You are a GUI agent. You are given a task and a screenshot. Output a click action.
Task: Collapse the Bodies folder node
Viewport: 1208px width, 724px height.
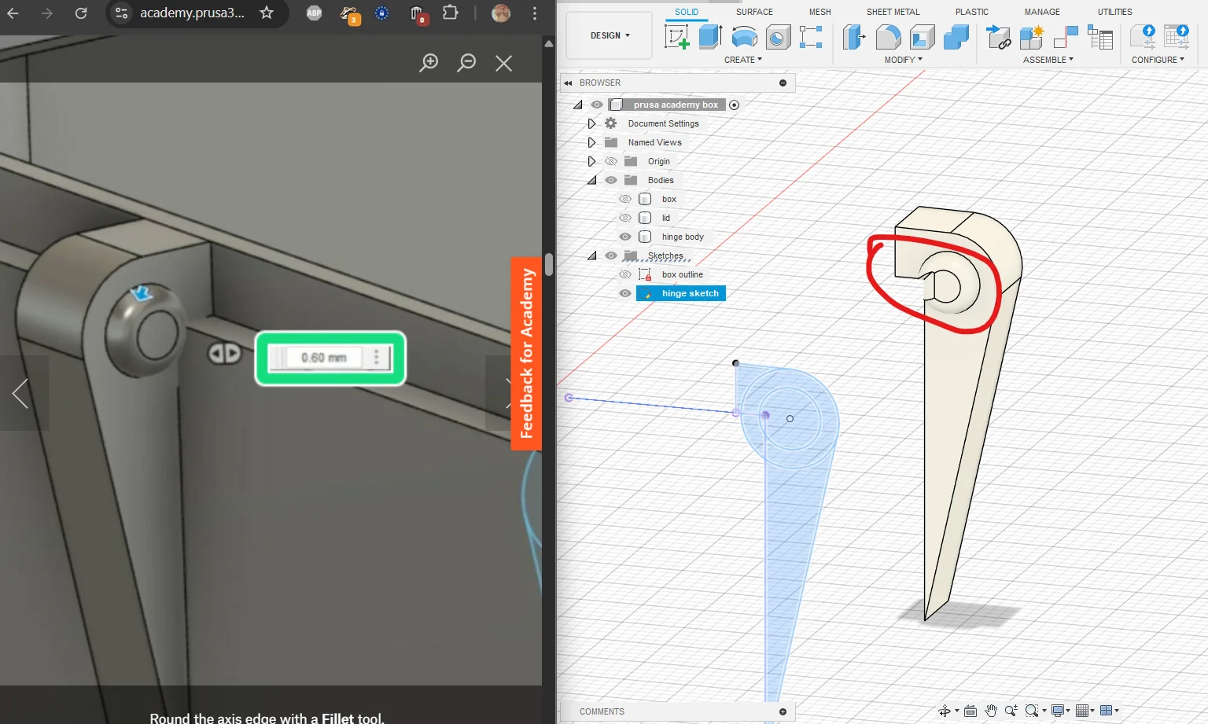pos(592,180)
